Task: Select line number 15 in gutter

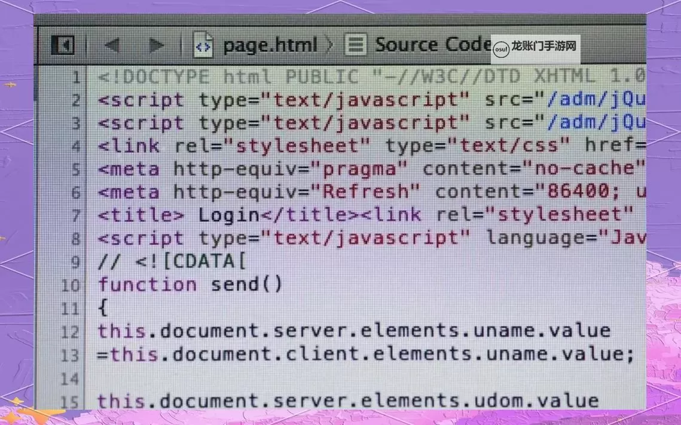Action: pyautogui.click(x=71, y=401)
